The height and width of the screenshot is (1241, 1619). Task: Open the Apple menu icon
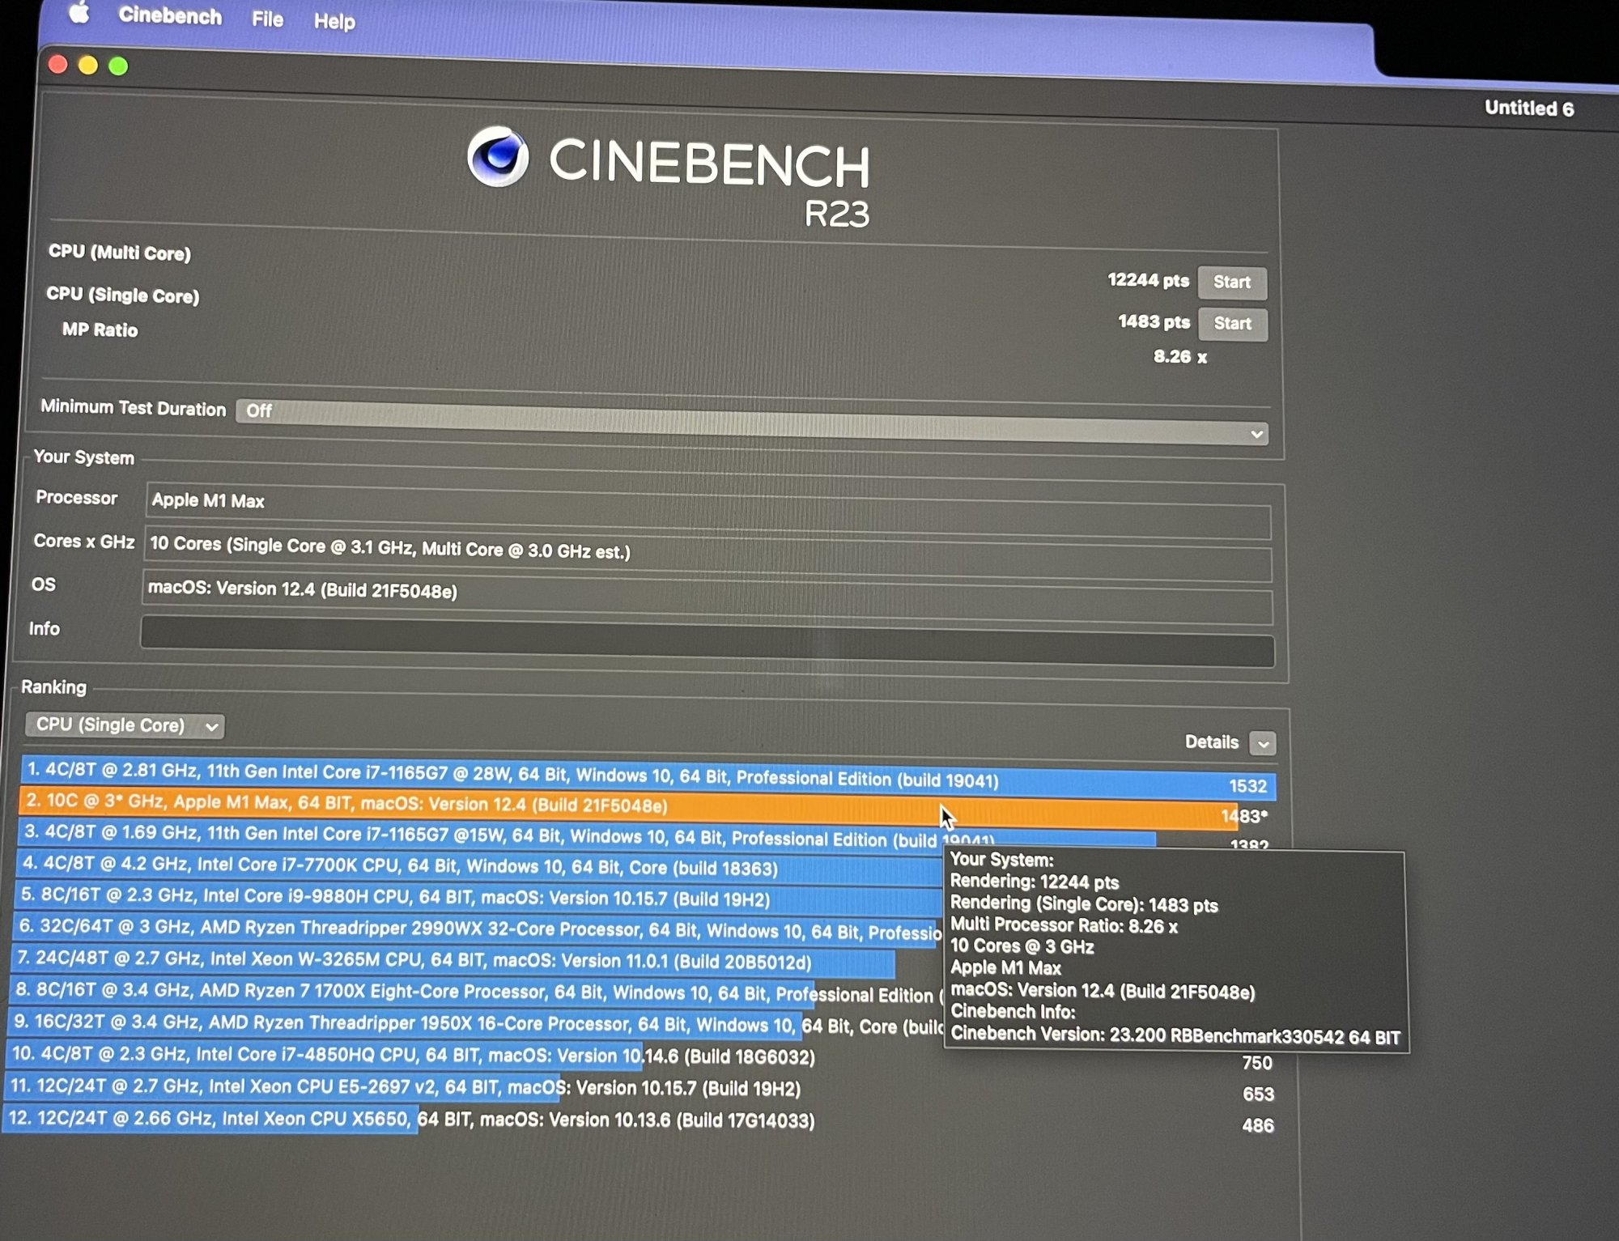[x=79, y=12]
